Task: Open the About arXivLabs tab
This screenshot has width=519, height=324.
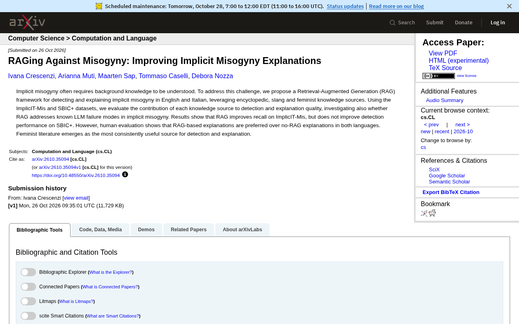Action: pos(242,230)
